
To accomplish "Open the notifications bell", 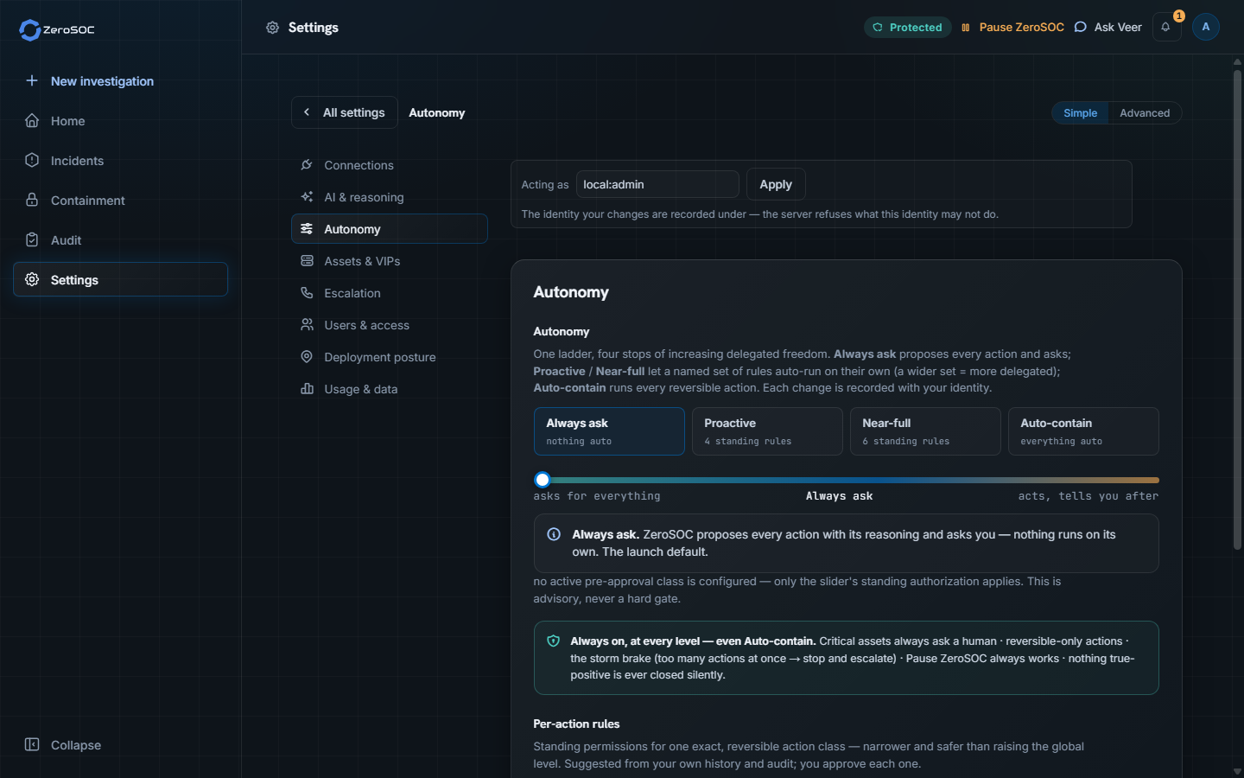I will pos(1166,27).
